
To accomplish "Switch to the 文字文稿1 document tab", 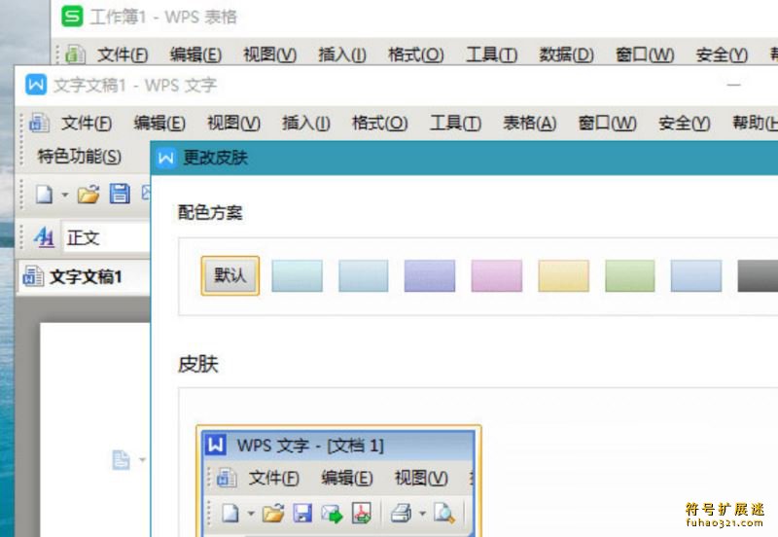I will click(x=84, y=276).
